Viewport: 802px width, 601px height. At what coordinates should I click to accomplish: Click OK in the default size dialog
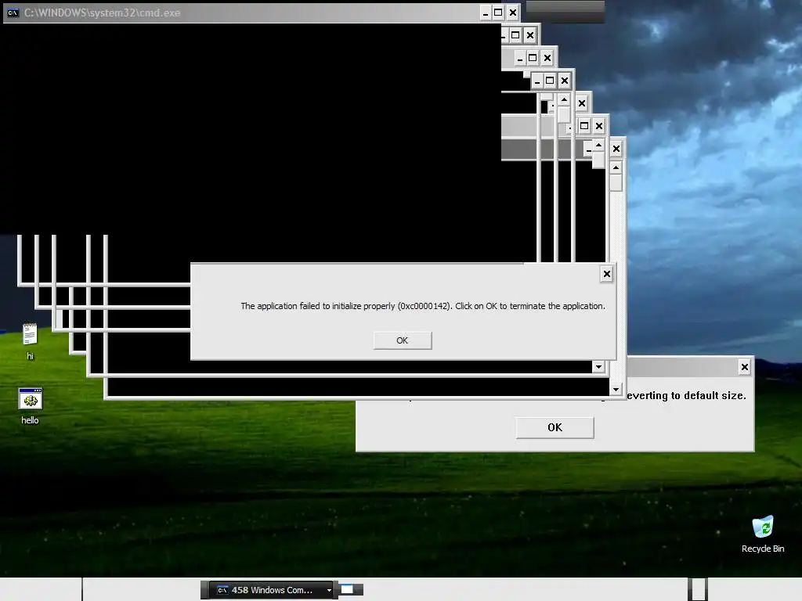pyautogui.click(x=555, y=427)
